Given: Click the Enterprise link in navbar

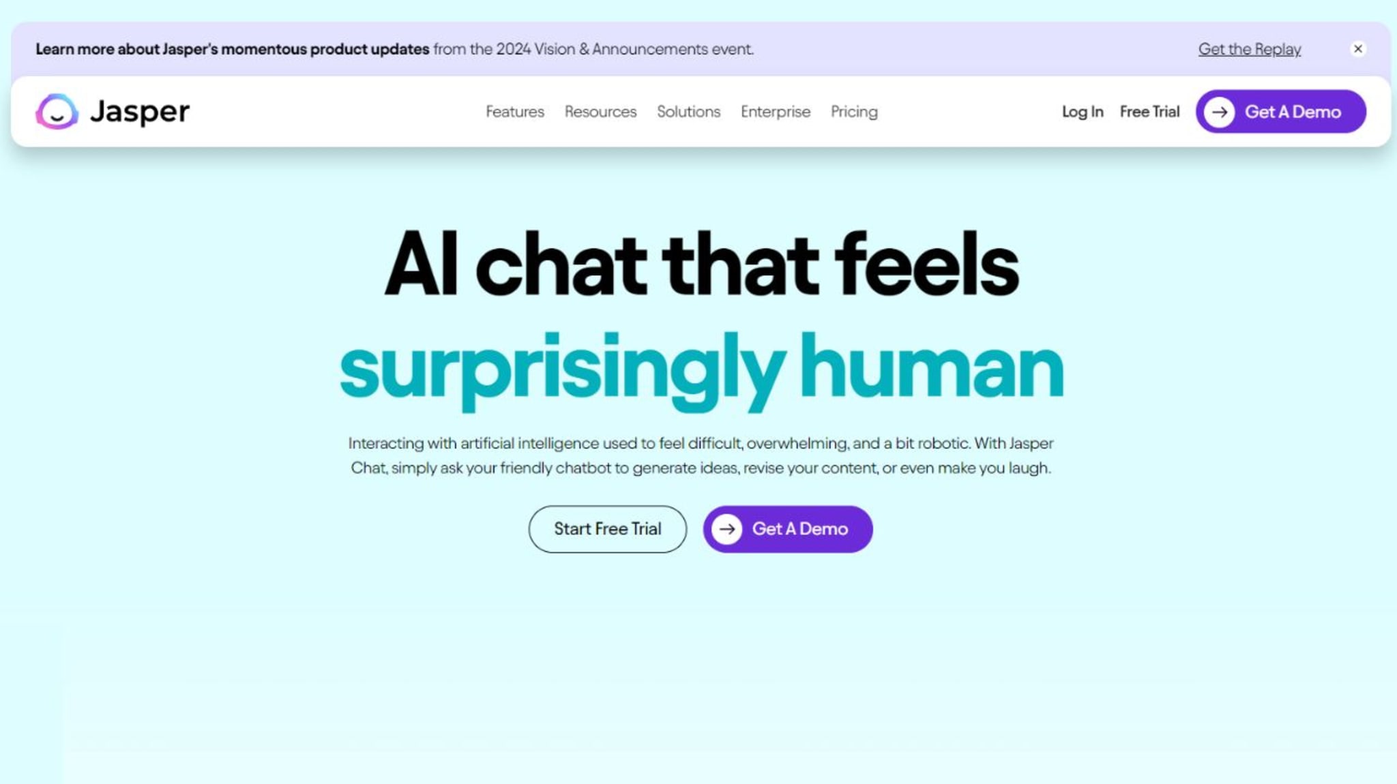Looking at the screenshot, I should click(x=776, y=111).
